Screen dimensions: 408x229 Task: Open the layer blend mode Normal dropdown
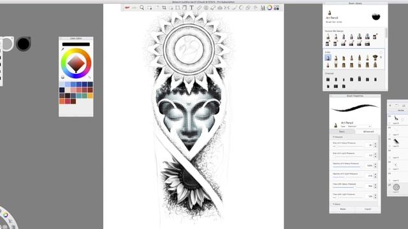pyautogui.click(x=401, y=110)
